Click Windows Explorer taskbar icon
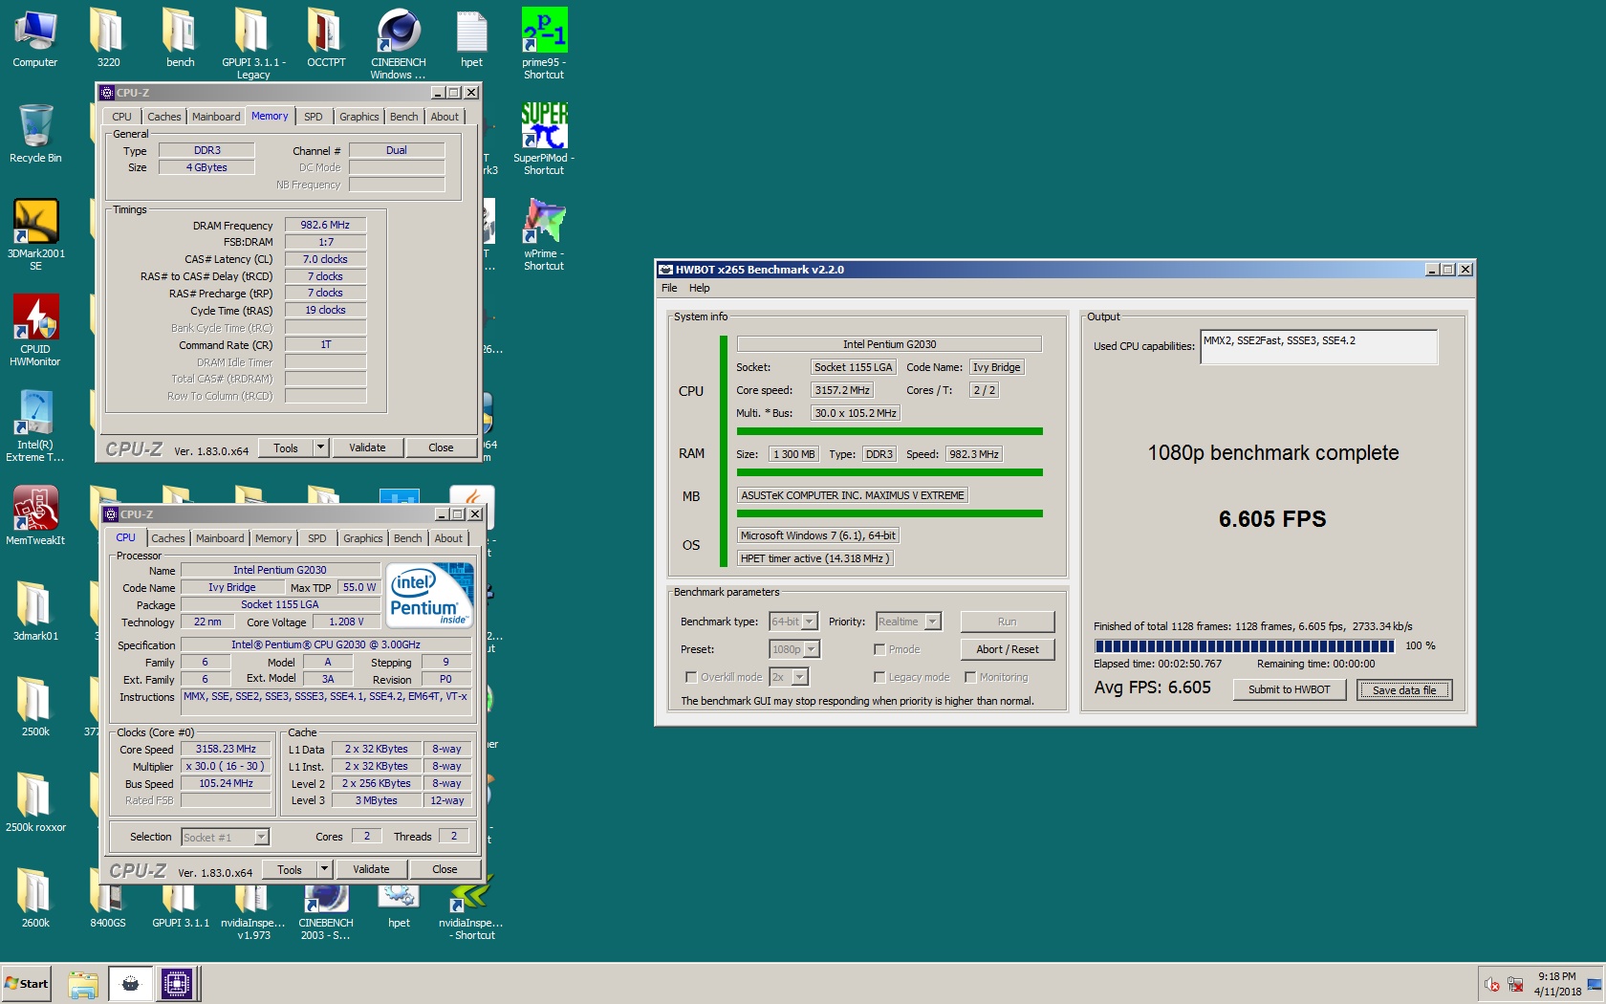 coord(83,984)
